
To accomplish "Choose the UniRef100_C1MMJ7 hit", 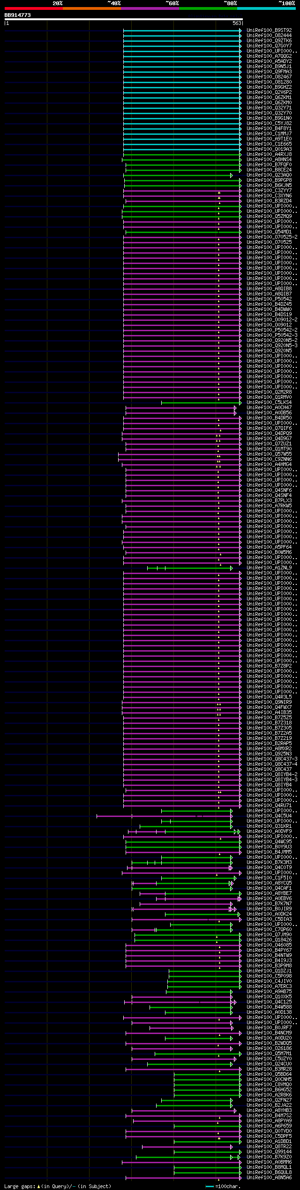I will [x=269, y=133].
